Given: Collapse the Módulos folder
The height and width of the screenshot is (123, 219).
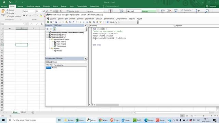Looking at the screenshot, I should (x=50, y=49).
